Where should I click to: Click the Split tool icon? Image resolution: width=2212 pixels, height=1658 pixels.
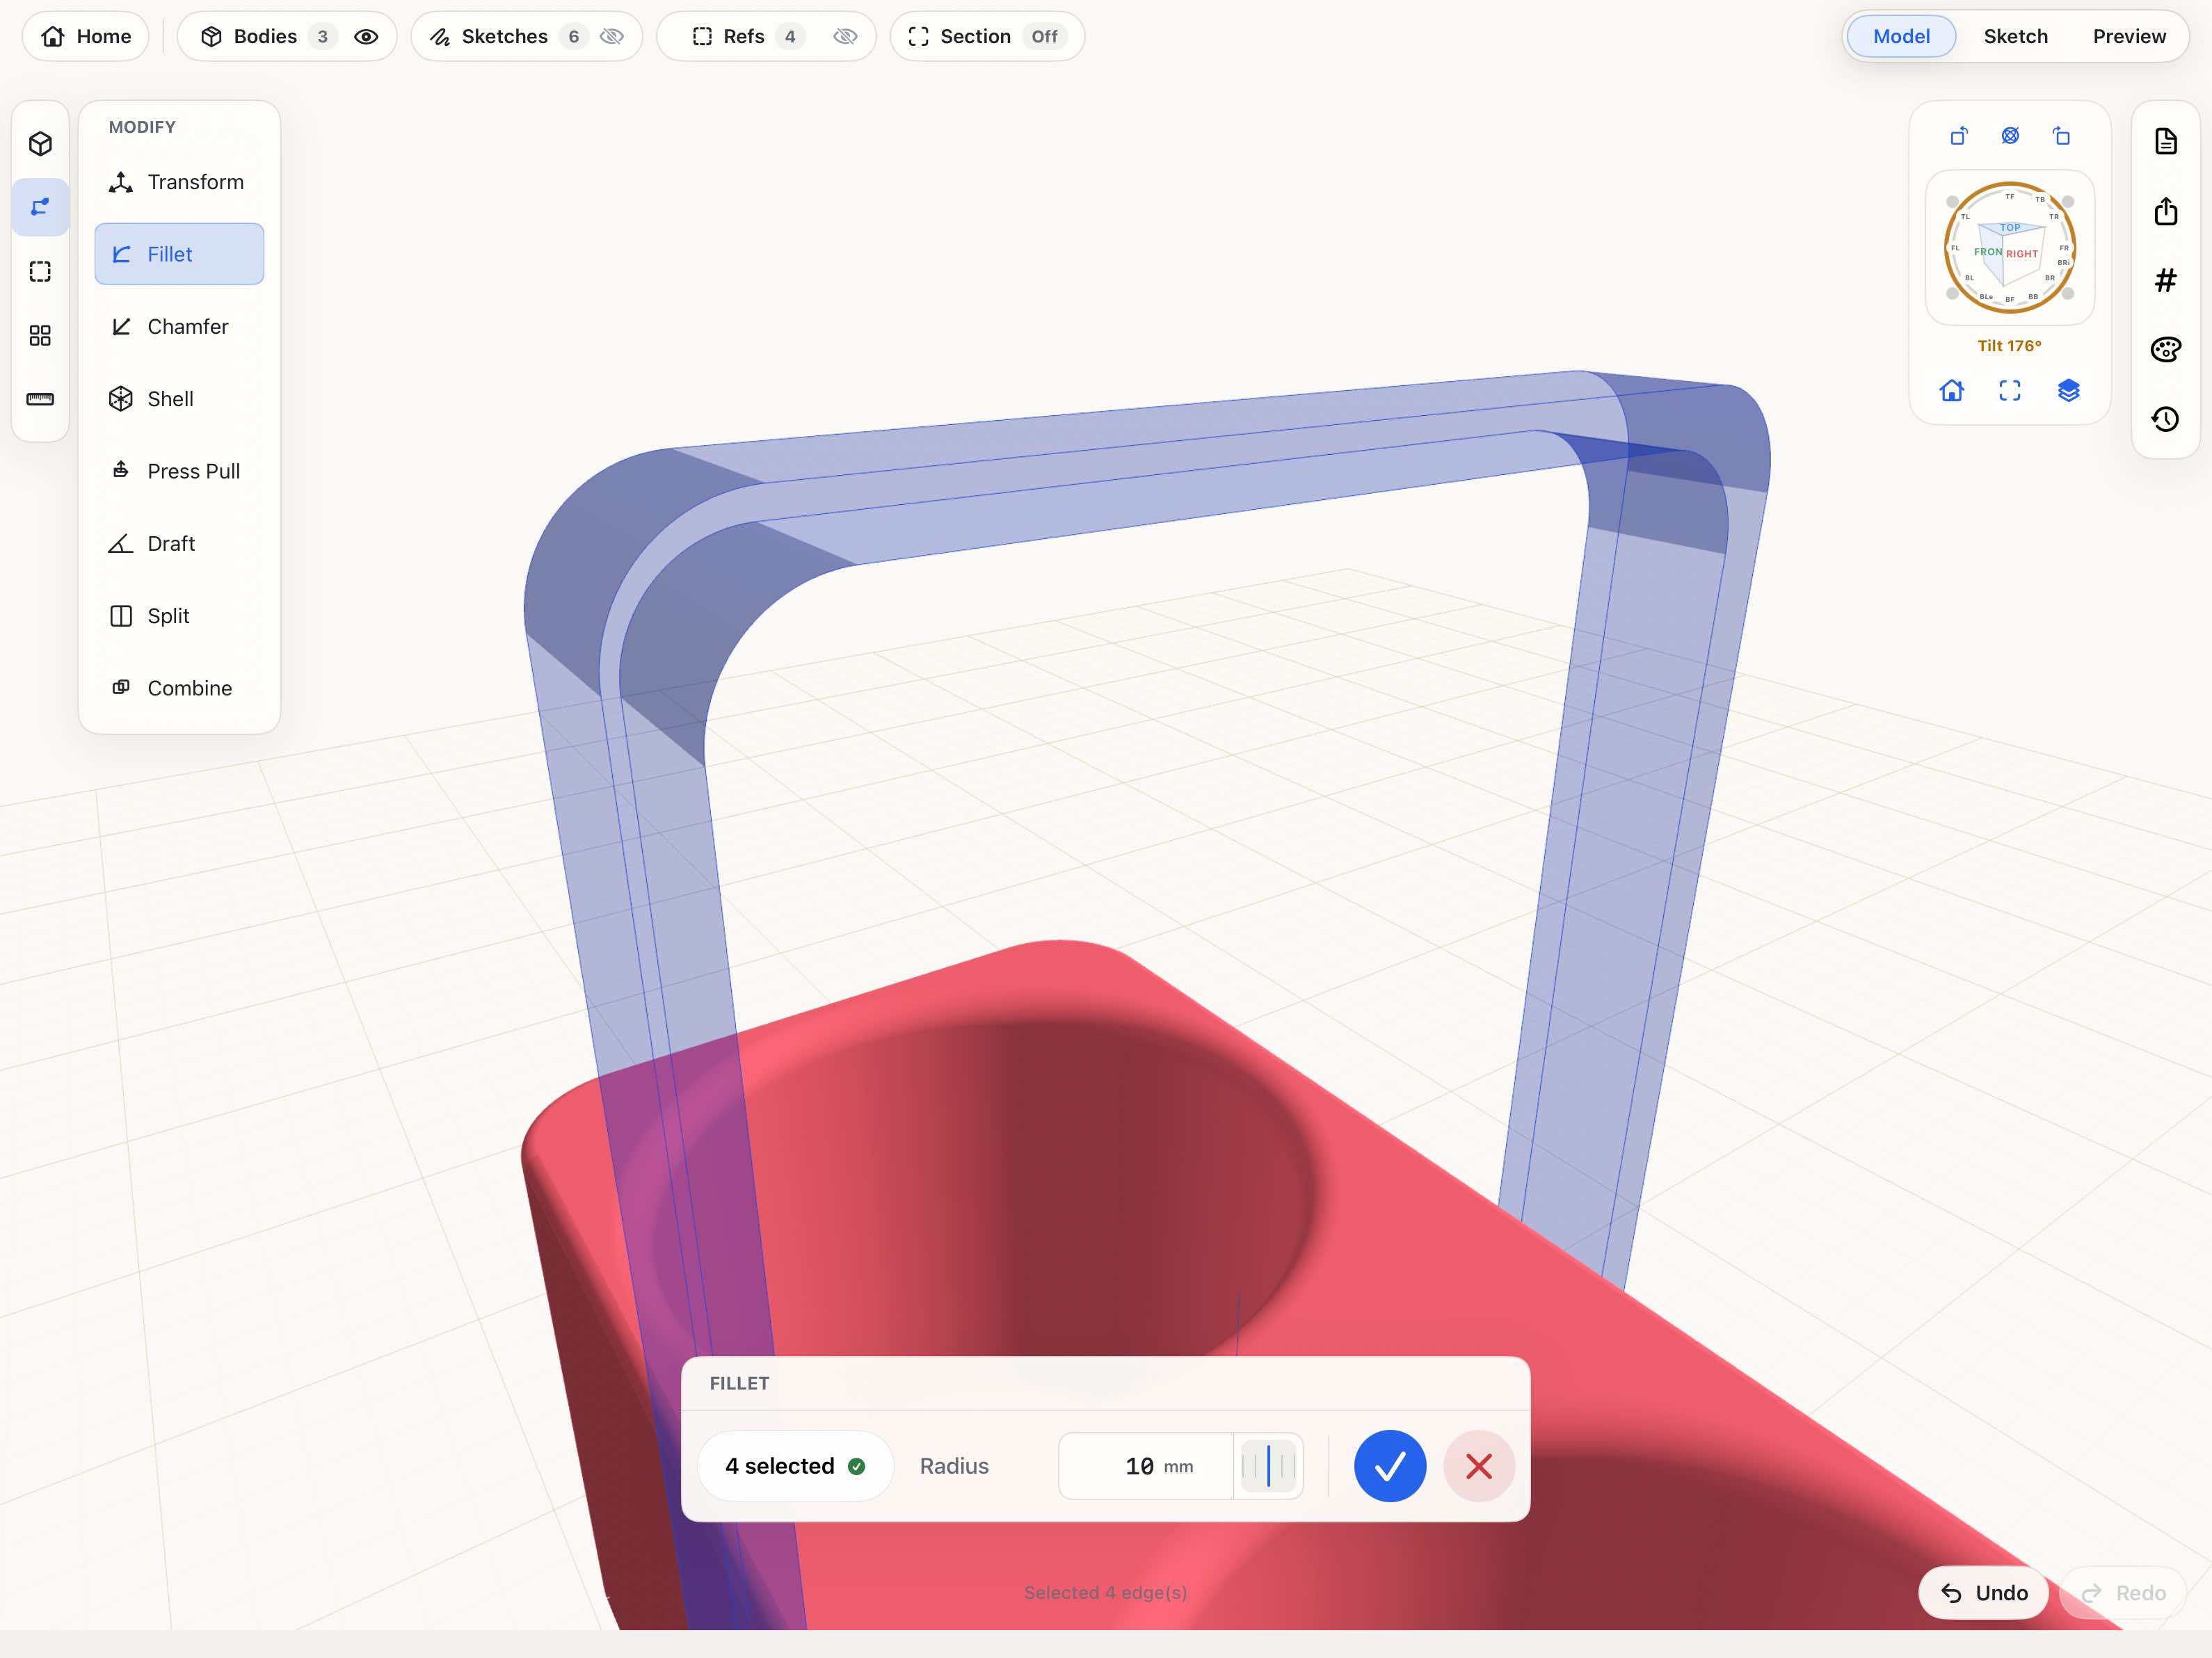pos(121,616)
